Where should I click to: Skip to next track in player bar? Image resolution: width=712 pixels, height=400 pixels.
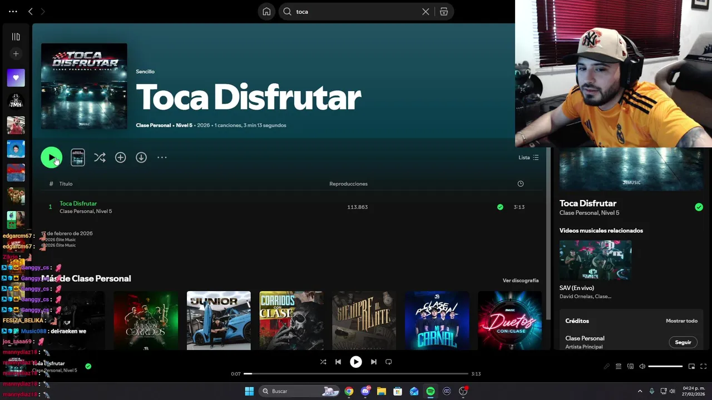(x=374, y=362)
